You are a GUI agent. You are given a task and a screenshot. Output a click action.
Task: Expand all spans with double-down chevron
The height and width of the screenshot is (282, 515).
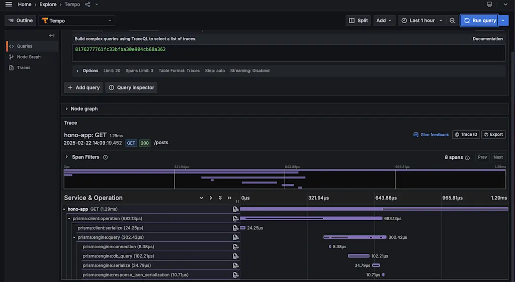(x=220, y=198)
